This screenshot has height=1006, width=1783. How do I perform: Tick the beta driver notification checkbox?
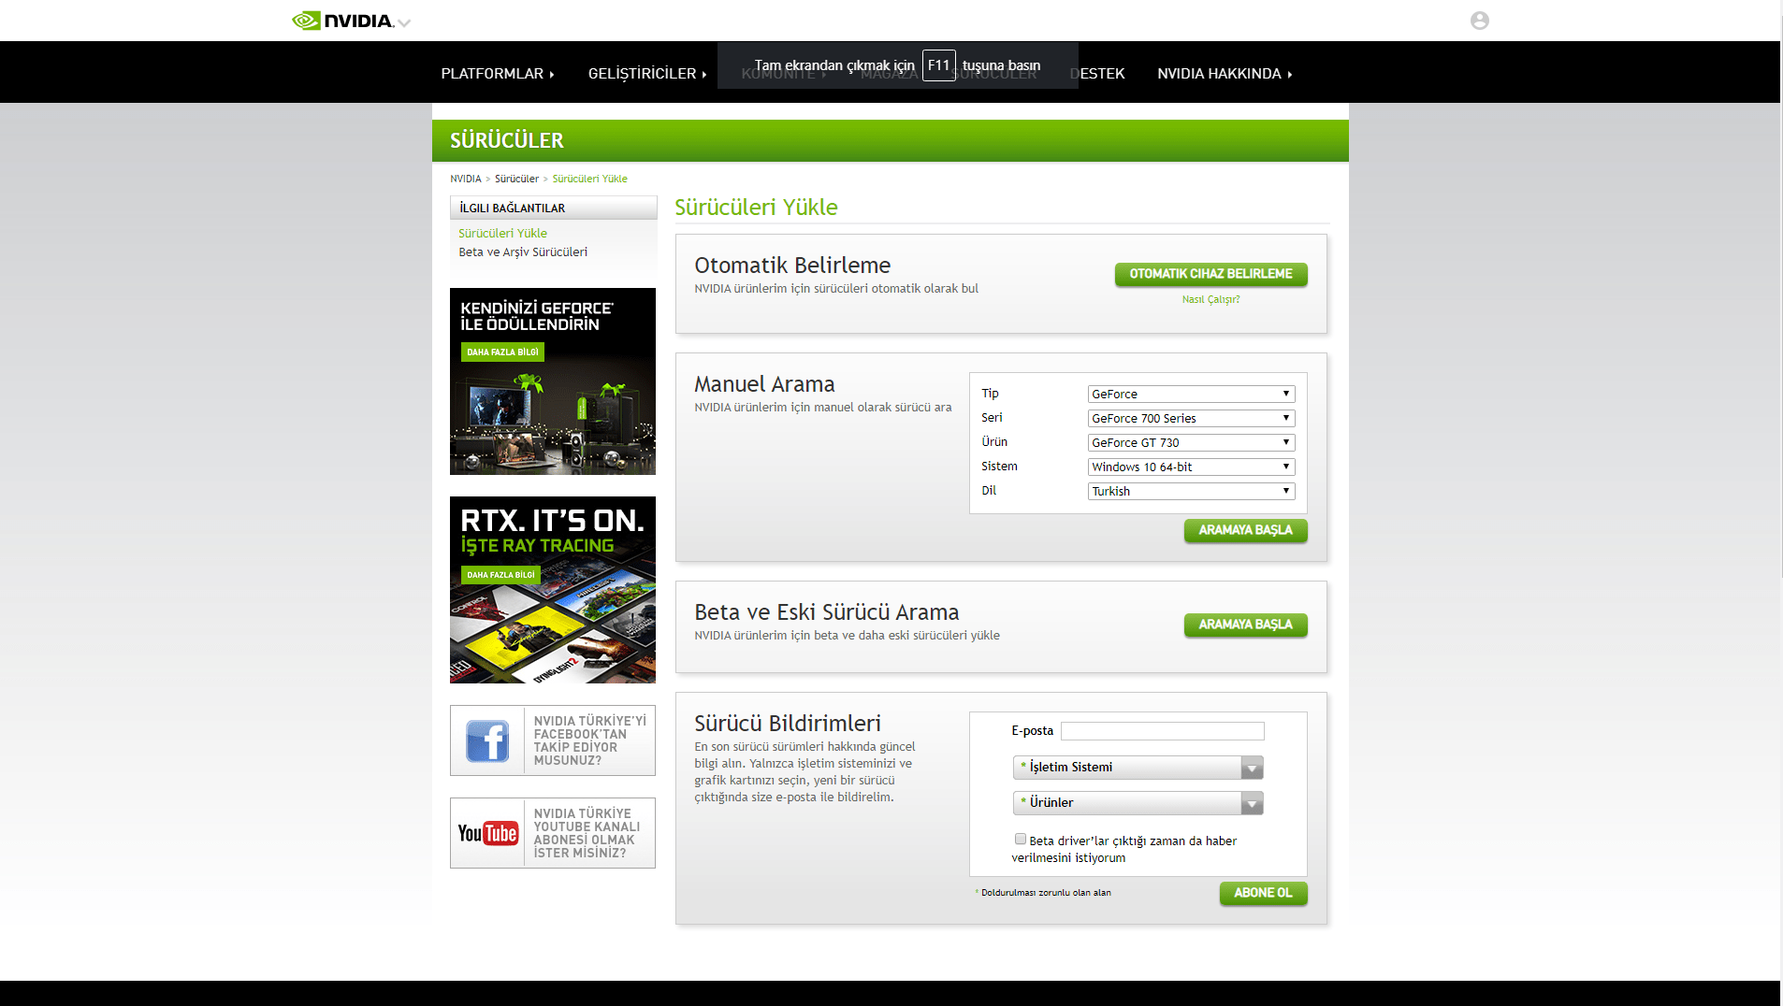(1021, 840)
